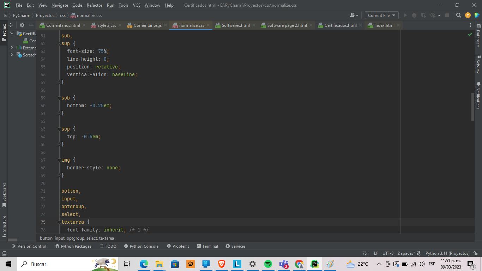The width and height of the screenshot is (482, 271).
Task: Expand the External Libraries tree node
Action: (12, 48)
